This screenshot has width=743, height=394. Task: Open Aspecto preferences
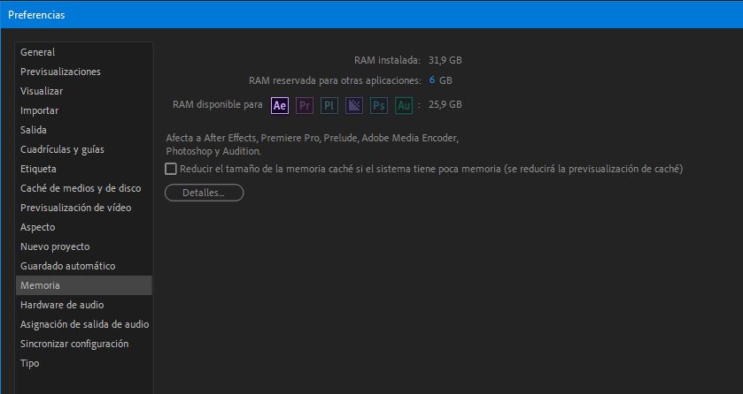pyautogui.click(x=84, y=227)
